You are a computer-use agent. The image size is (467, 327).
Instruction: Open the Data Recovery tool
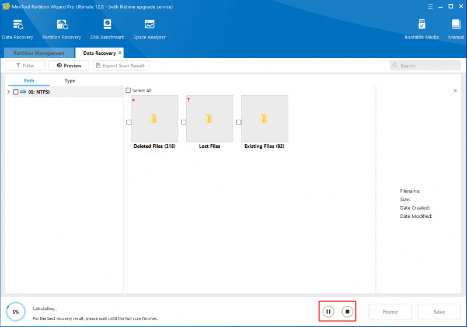18,29
